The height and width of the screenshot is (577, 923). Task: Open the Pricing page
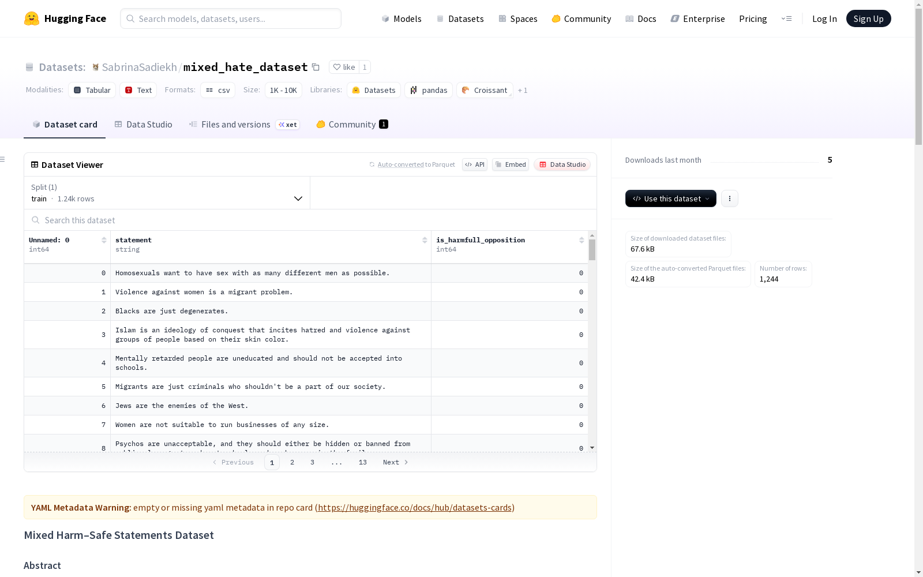point(753,18)
